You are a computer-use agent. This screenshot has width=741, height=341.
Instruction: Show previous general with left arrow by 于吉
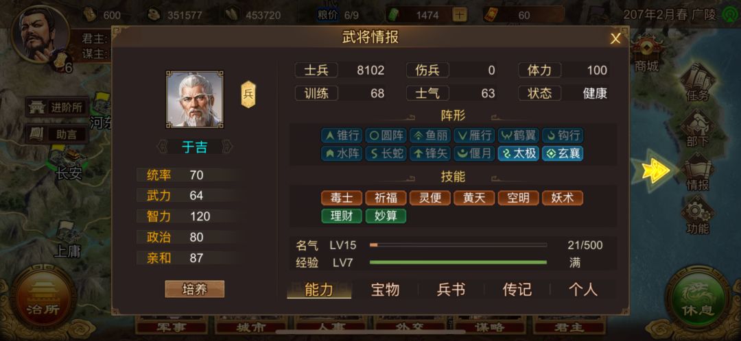pos(162,148)
